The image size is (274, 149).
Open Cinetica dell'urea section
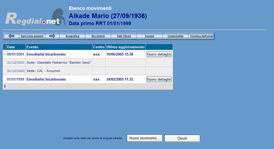coord(201,36)
